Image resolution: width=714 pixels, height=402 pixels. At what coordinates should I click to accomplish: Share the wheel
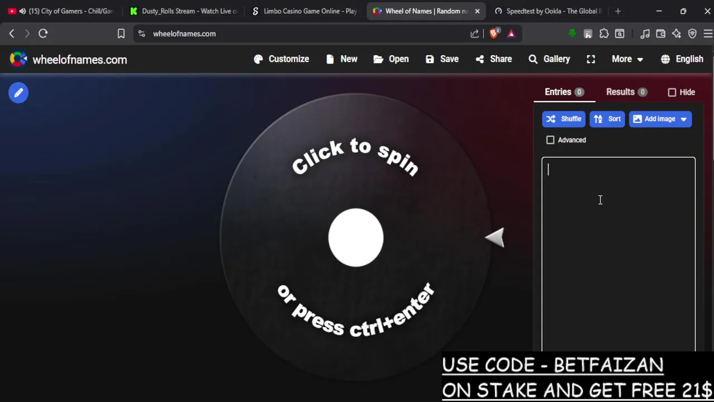click(x=494, y=59)
